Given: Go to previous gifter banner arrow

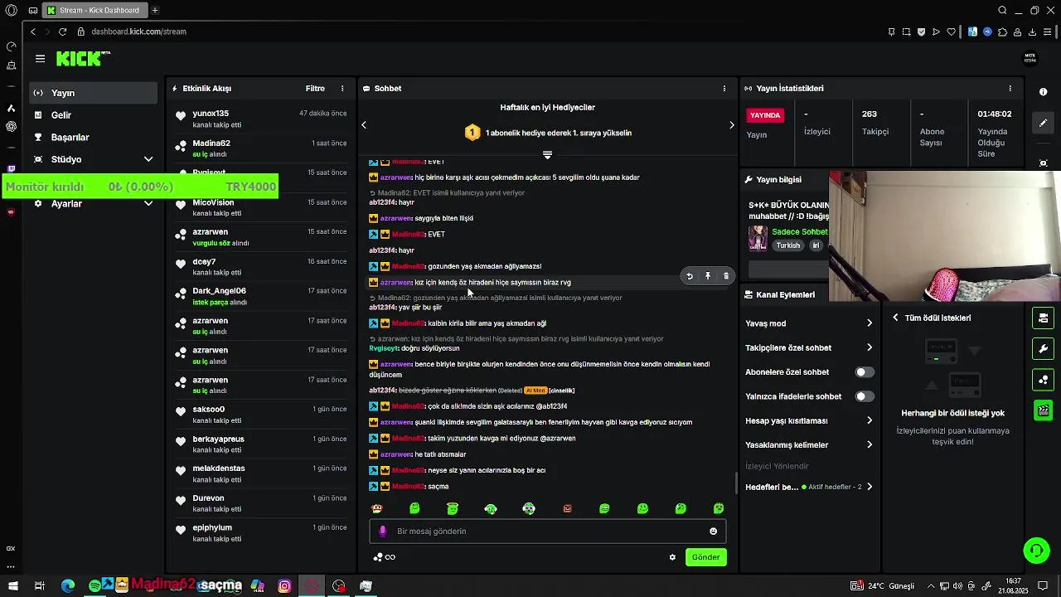Looking at the screenshot, I should point(364,124).
